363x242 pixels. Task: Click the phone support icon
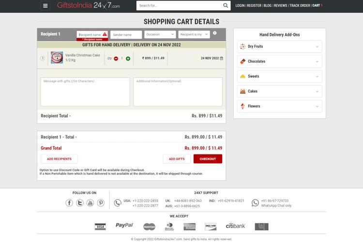pyautogui.click(x=118, y=203)
